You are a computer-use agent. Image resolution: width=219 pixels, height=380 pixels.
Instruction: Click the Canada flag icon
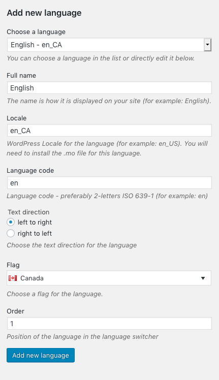13,278
